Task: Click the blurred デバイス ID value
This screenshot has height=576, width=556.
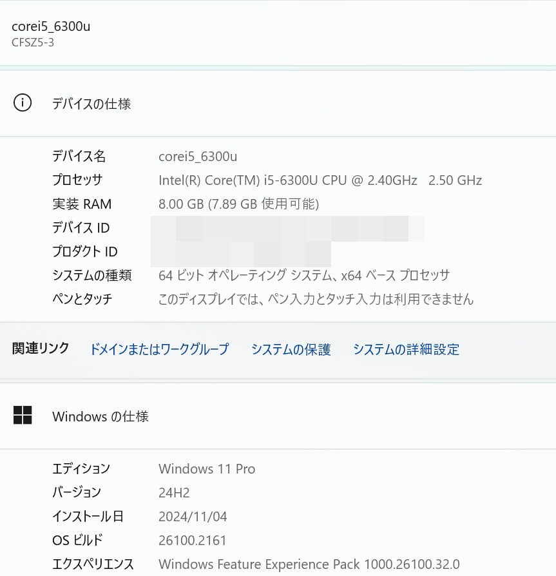Action: point(287,229)
